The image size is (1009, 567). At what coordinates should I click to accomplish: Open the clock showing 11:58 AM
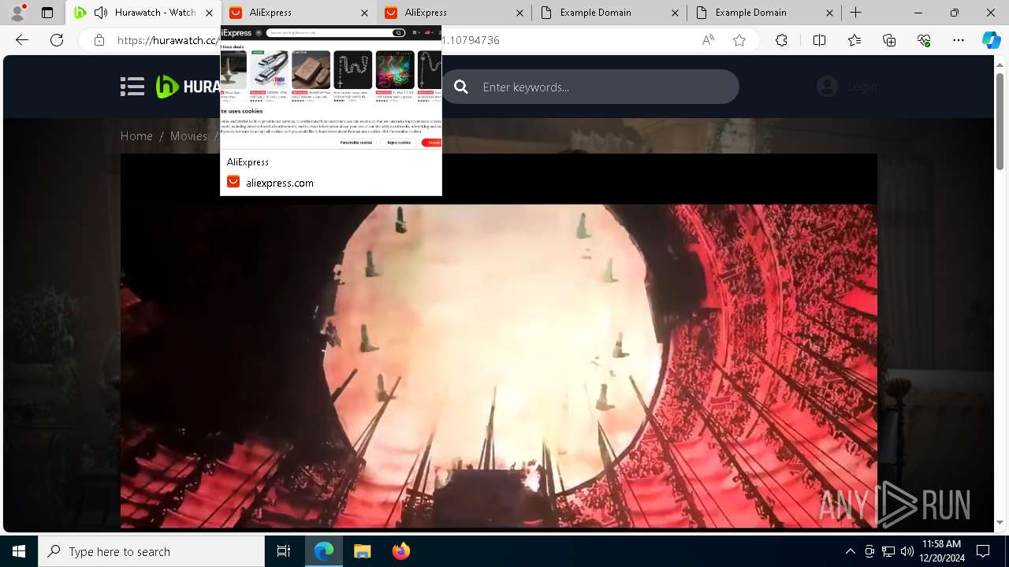941,551
